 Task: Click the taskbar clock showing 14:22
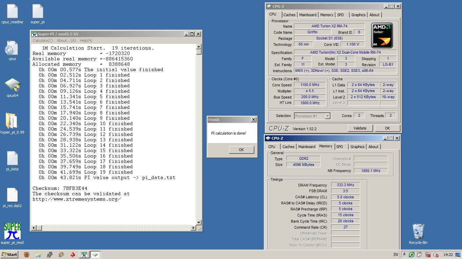click(448, 255)
